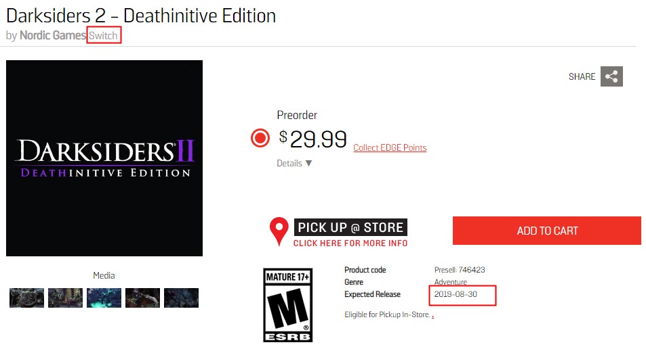This screenshot has width=646, height=351.
Task: Click the red store location pin icon
Action: click(279, 231)
